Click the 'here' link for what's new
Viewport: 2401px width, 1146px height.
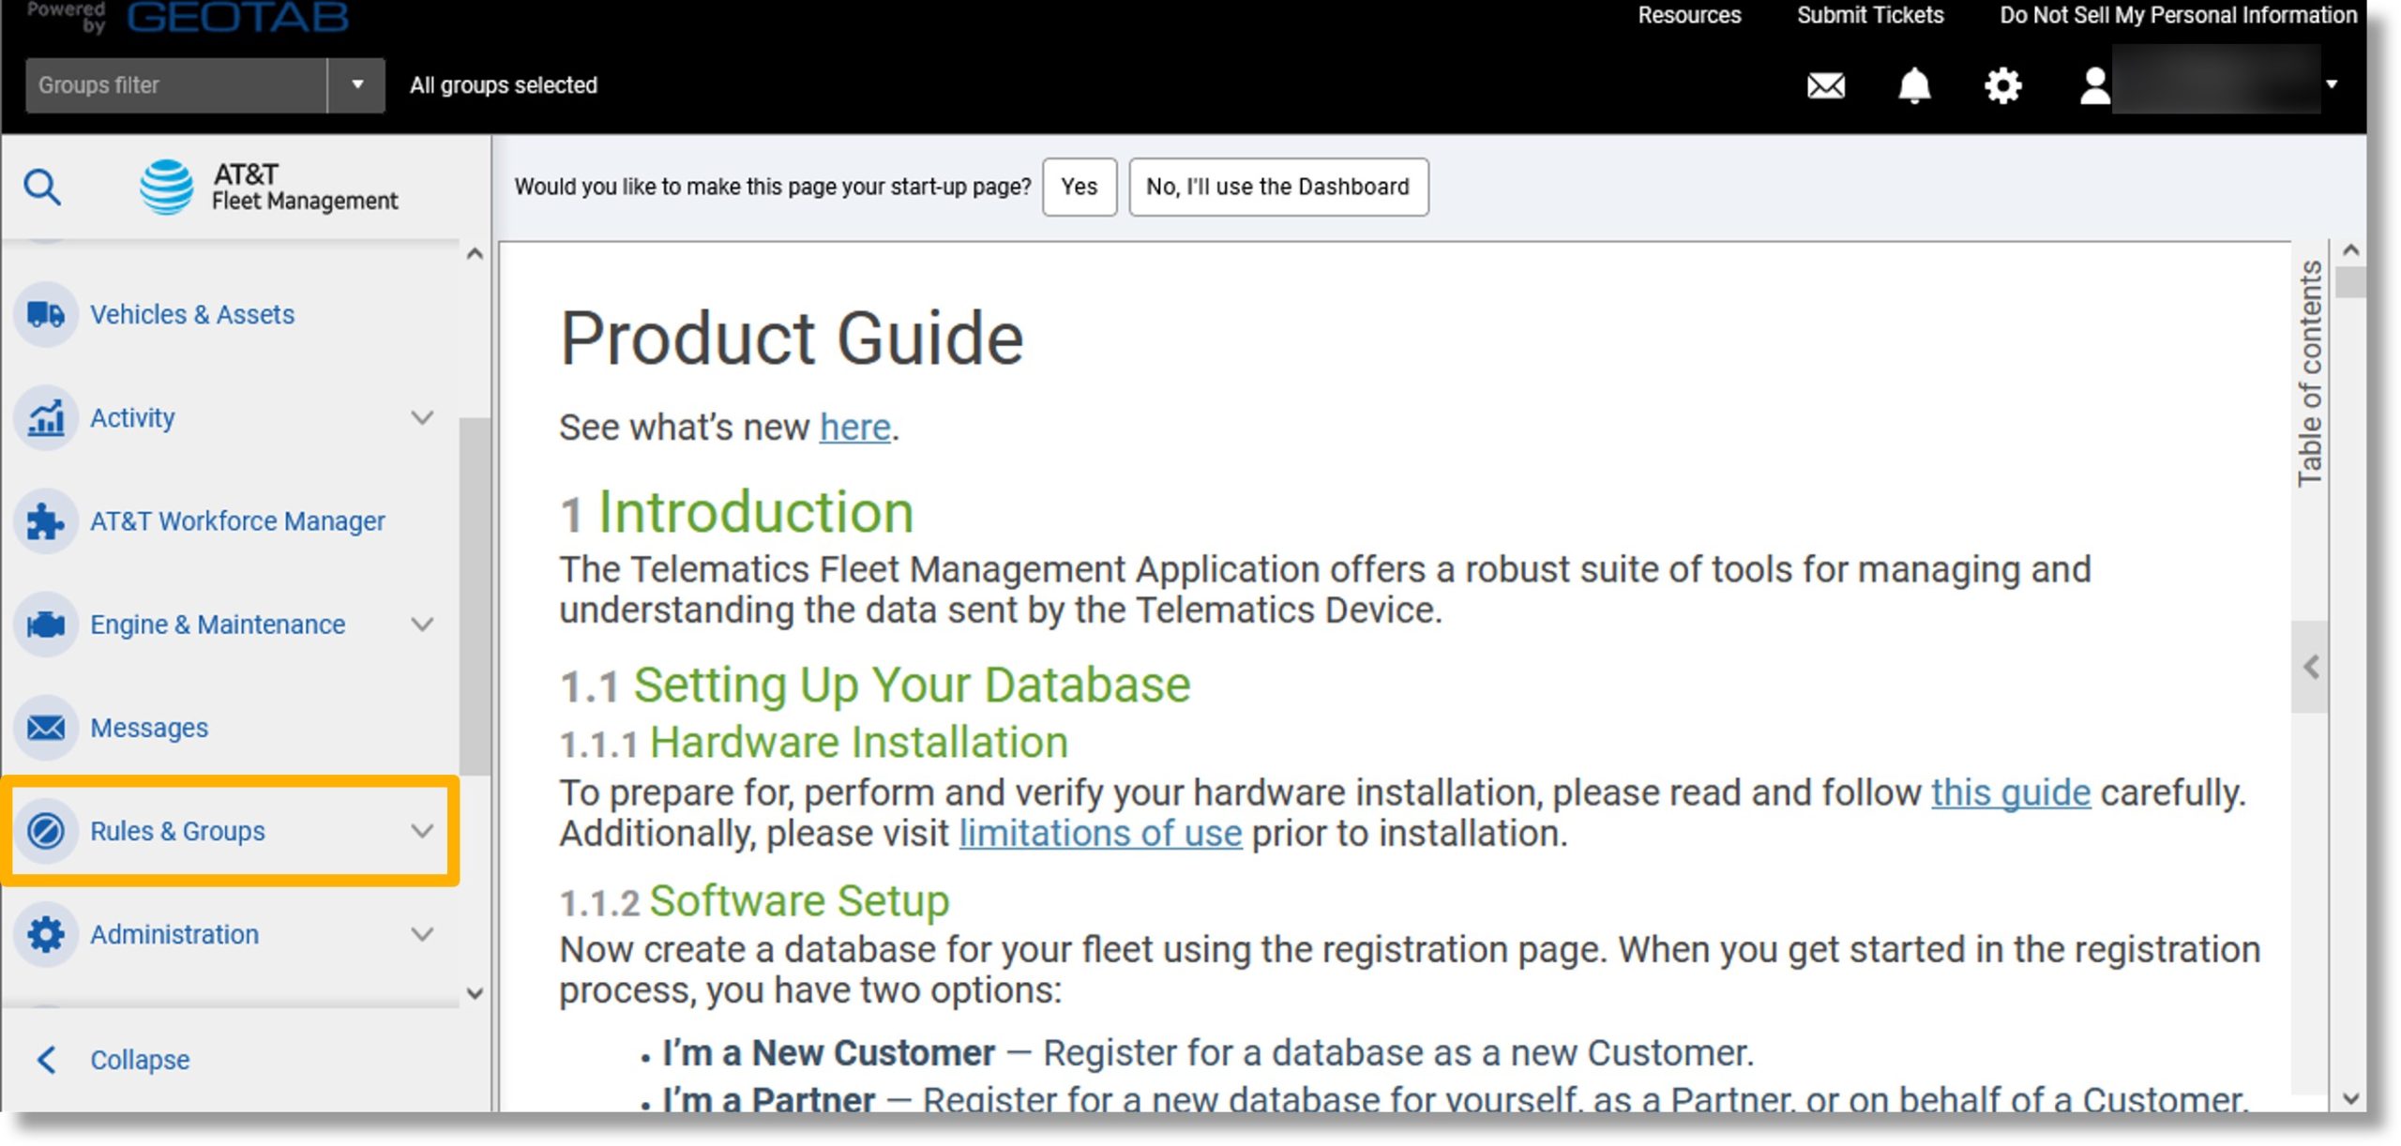click(854, 426)
